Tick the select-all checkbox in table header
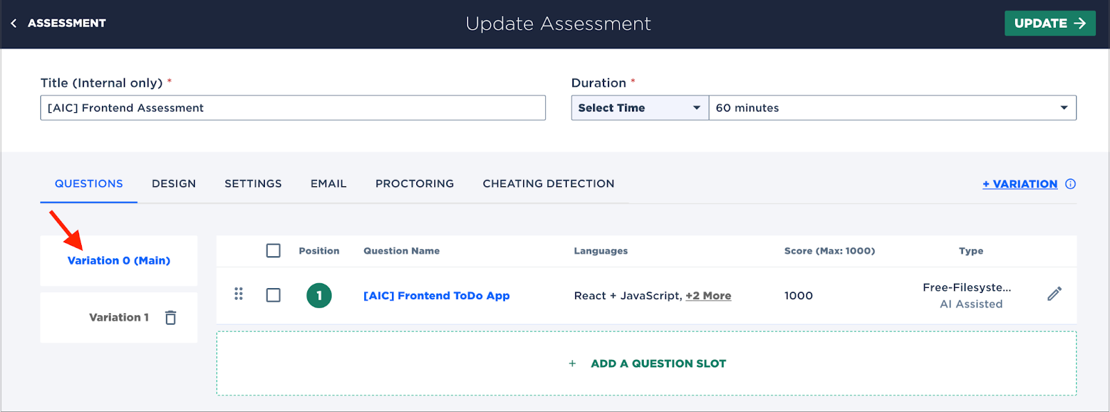The image size is (1110, 412). (273, 251)
